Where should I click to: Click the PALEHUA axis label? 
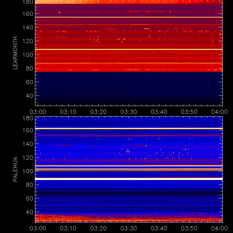pos(15,169)
